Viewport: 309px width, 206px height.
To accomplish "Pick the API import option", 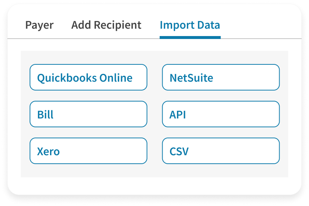I will (x=221, y=114).
